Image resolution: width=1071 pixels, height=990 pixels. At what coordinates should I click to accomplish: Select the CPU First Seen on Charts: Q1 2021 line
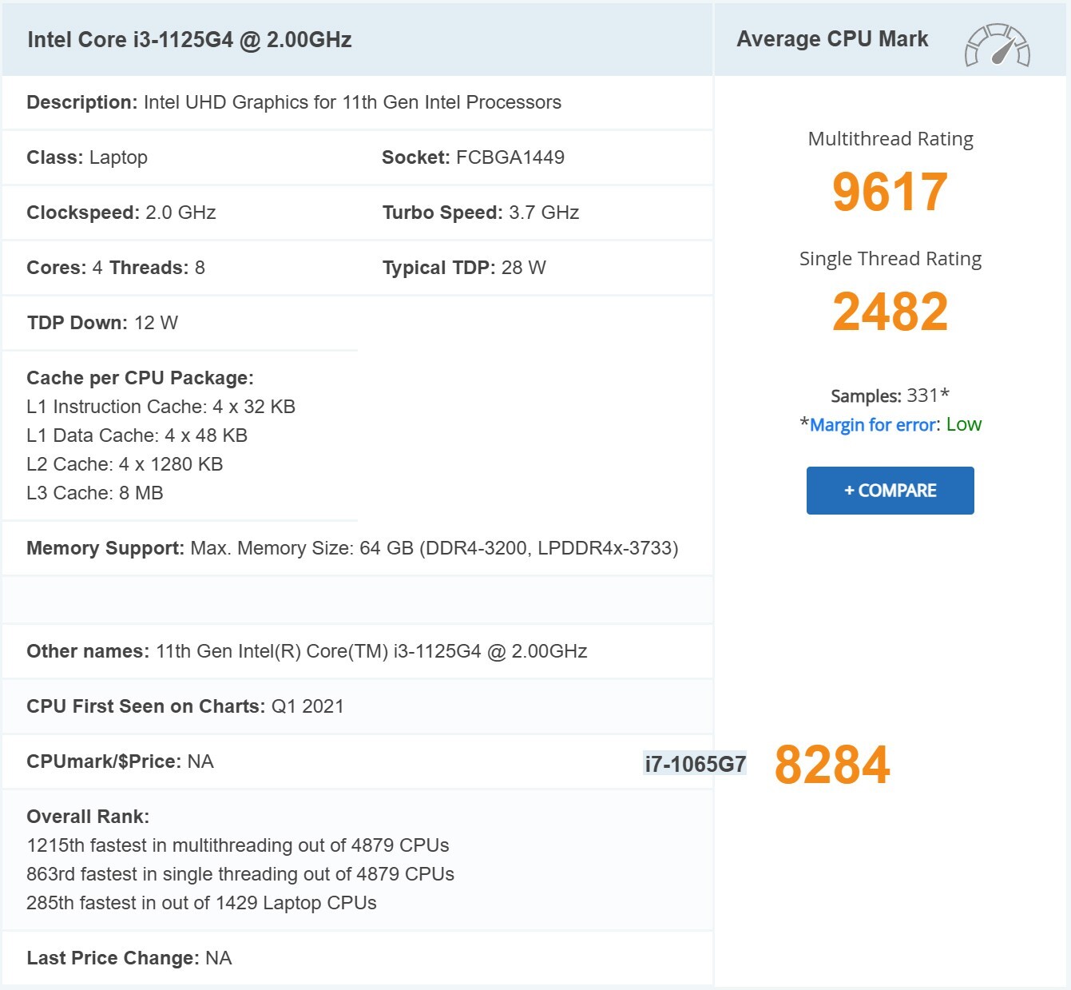(185, 706)
